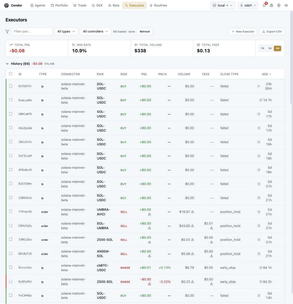Navigate to the Bots tab
This screenshot has width=293, height=304.
[x=114, y=5]
